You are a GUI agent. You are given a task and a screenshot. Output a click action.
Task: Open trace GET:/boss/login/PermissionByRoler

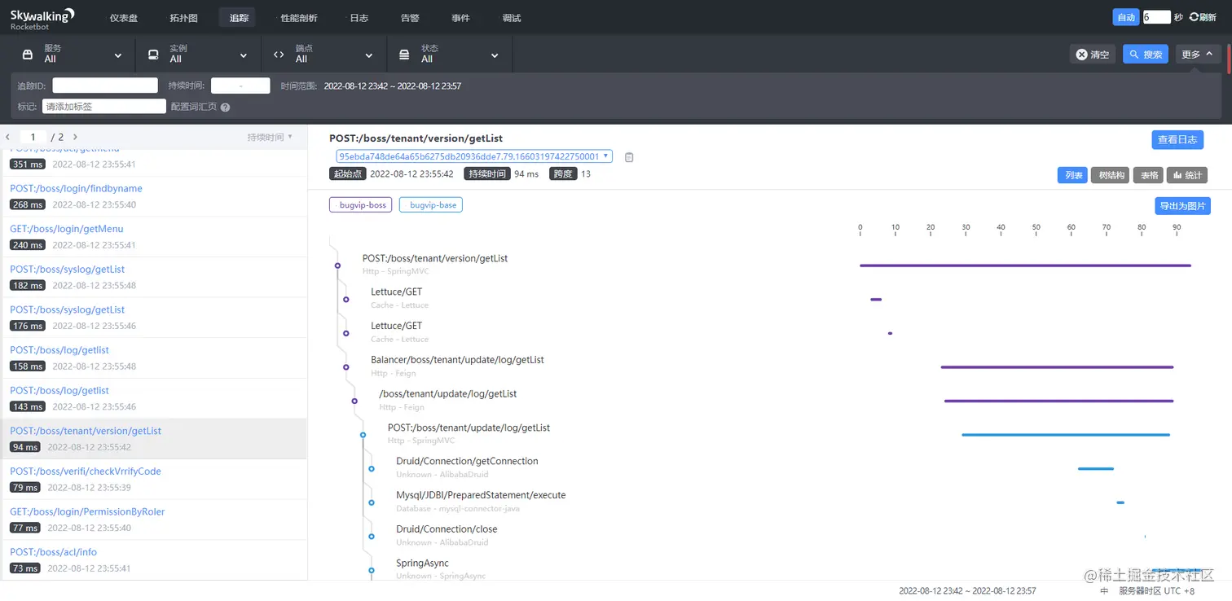(87, 511)
